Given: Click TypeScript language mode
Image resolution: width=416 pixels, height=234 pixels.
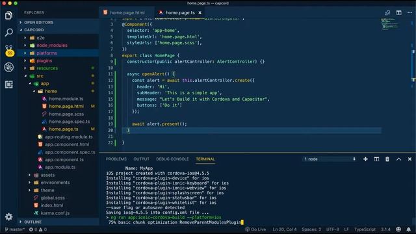Looking at the screenshot, I should 365,229.
